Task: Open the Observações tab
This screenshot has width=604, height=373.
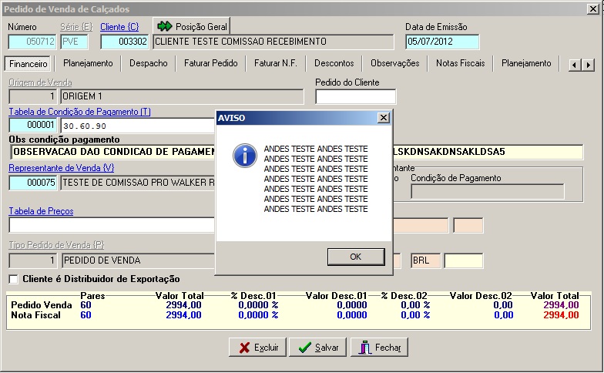Action: point(394,63)
